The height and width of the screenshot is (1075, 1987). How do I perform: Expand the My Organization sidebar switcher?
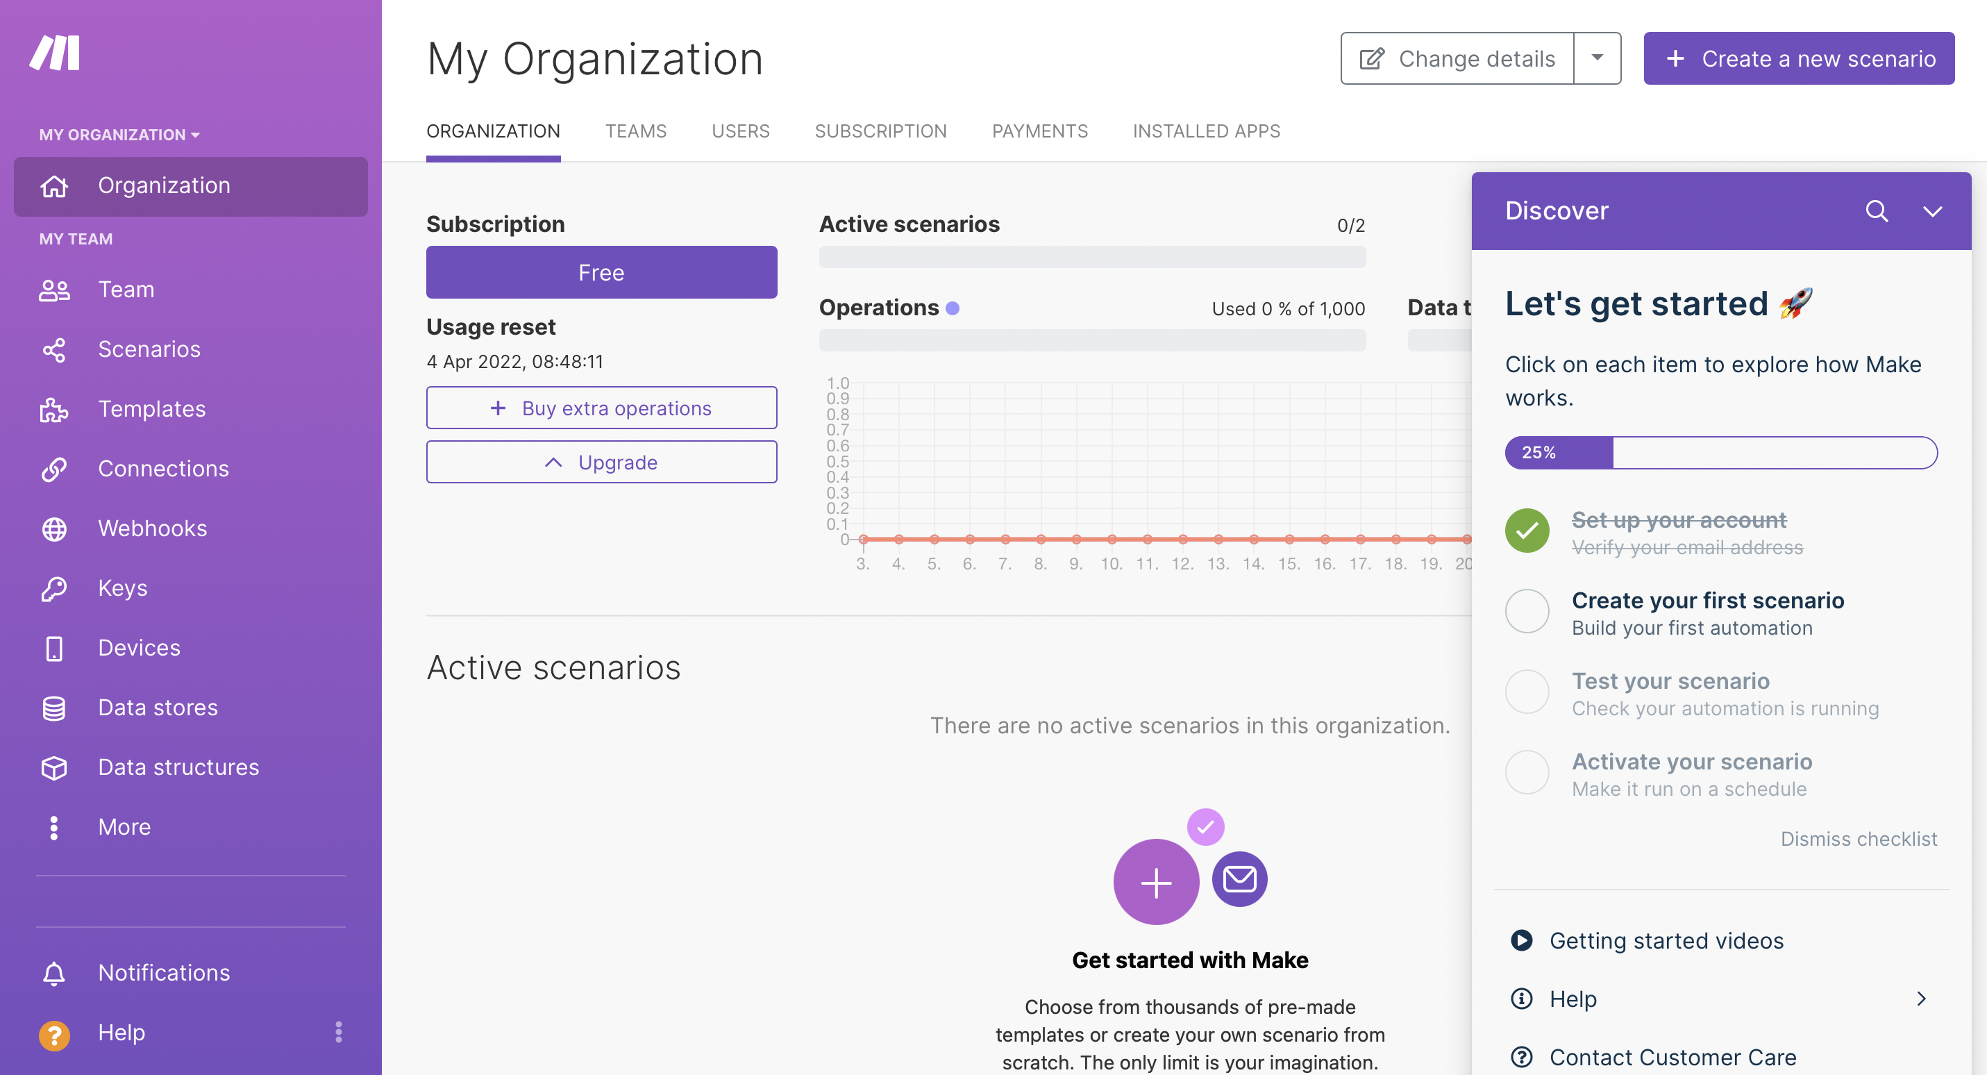coord(119,134)
